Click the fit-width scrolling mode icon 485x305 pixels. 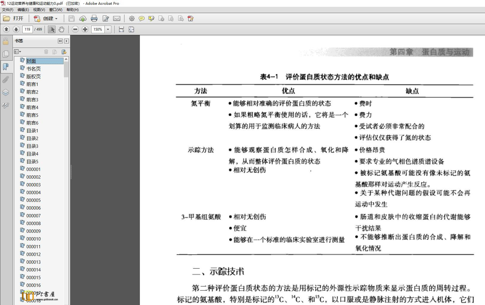(121, 29)
